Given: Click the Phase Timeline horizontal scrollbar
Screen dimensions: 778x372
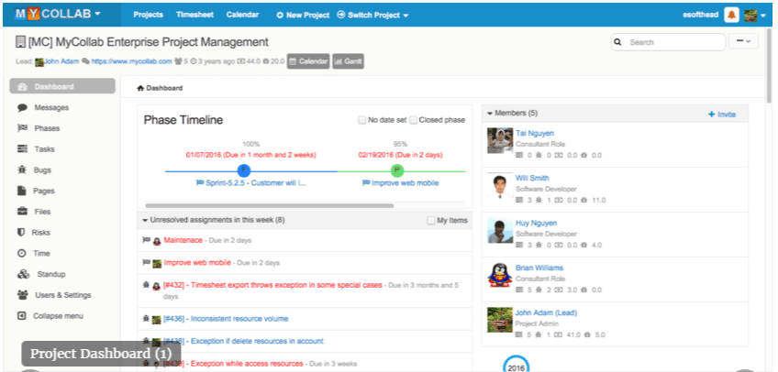Looking at the screenshot, I should click(x=269, y=205).
